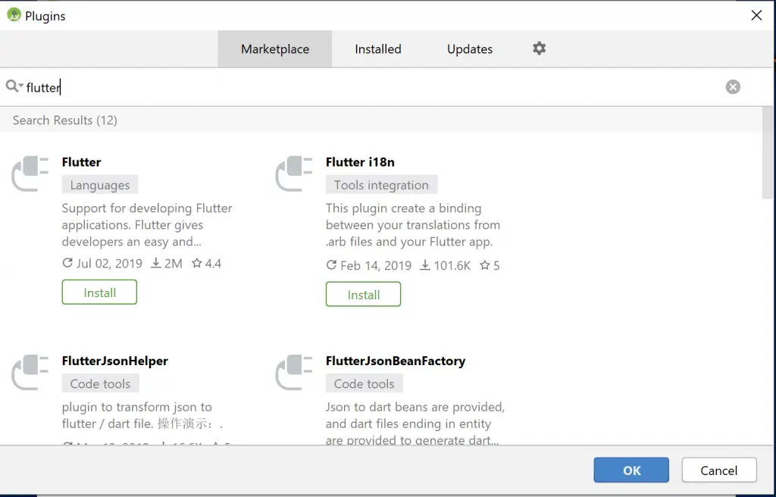Confirm with the OK button
Image resolution: width=776 pixels, height=497 pixels.
pos(631,470)
